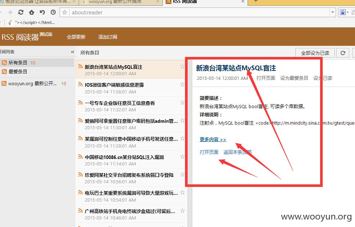
Task: Star the 中国移动10086.cn entry
Action: click(x=183, y=156)
